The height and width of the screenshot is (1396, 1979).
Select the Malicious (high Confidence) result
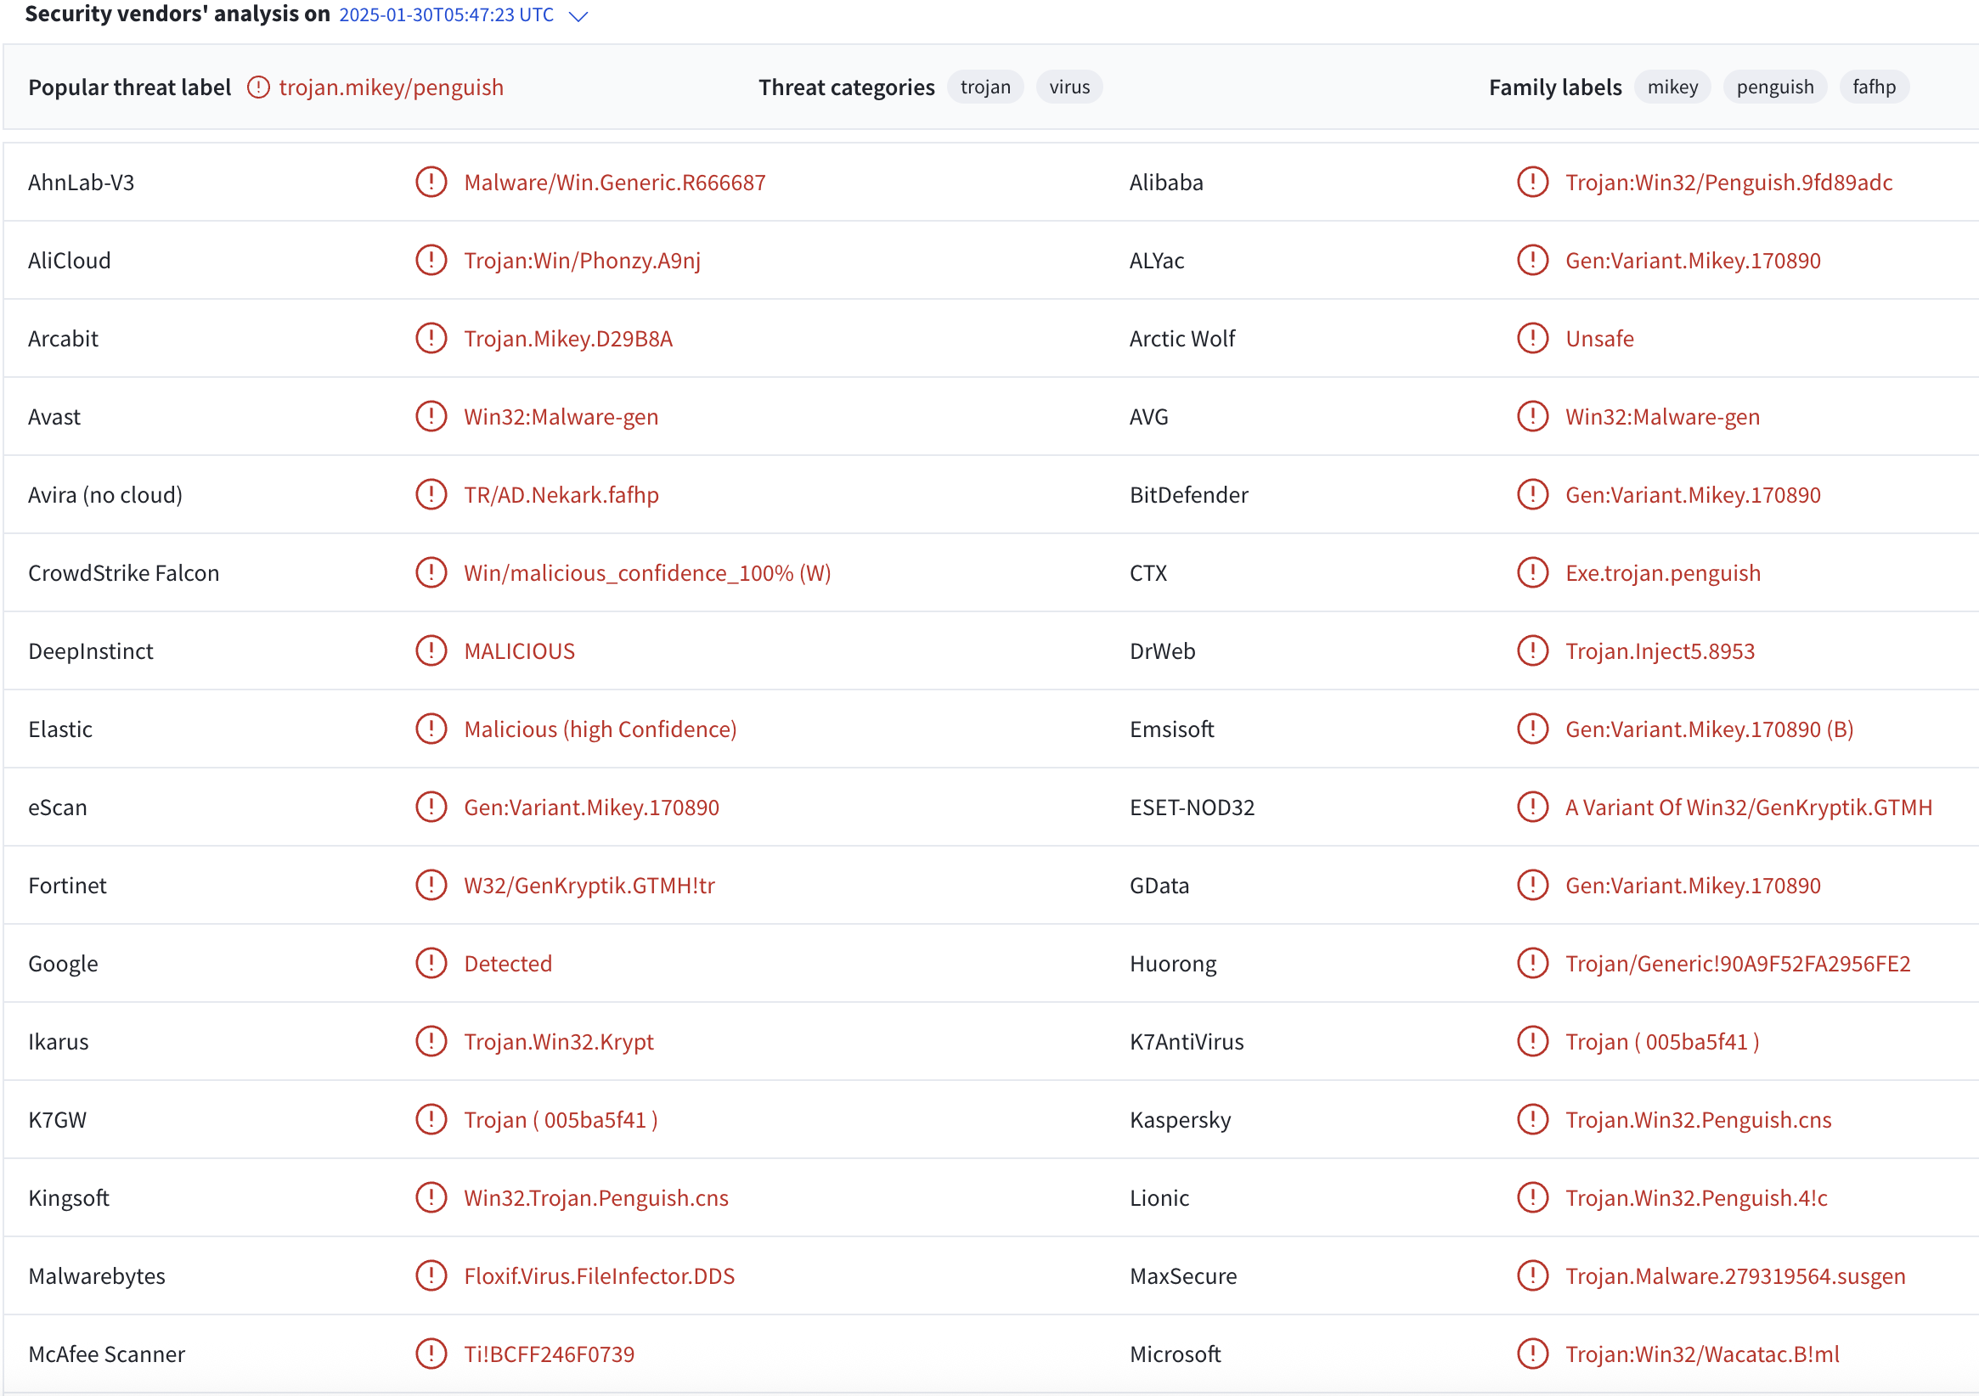point(600,729)
